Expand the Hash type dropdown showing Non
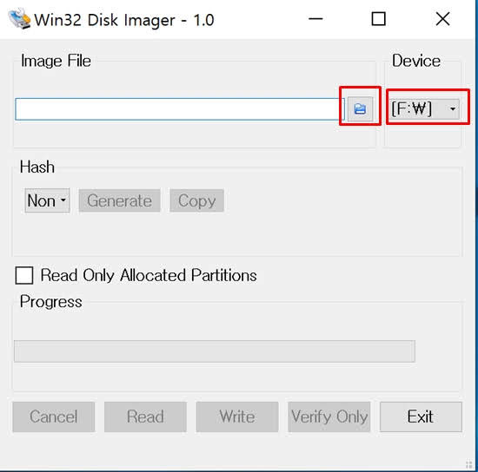 click(x=47, y=200)
